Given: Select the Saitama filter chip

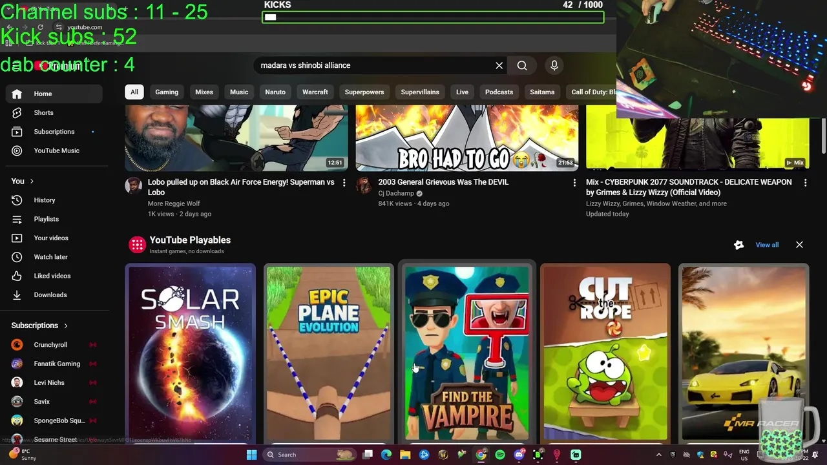Looking at the screenshot, I should (x=542, y=92).
